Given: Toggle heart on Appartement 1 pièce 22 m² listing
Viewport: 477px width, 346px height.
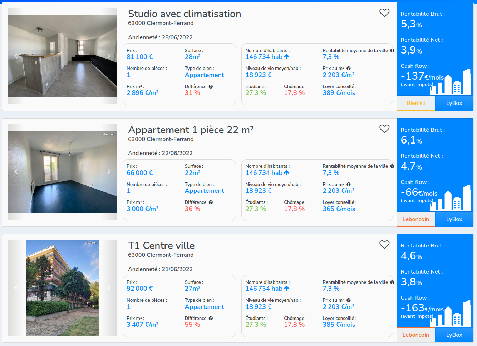Looking at the screenshot, I should point(384,129).
